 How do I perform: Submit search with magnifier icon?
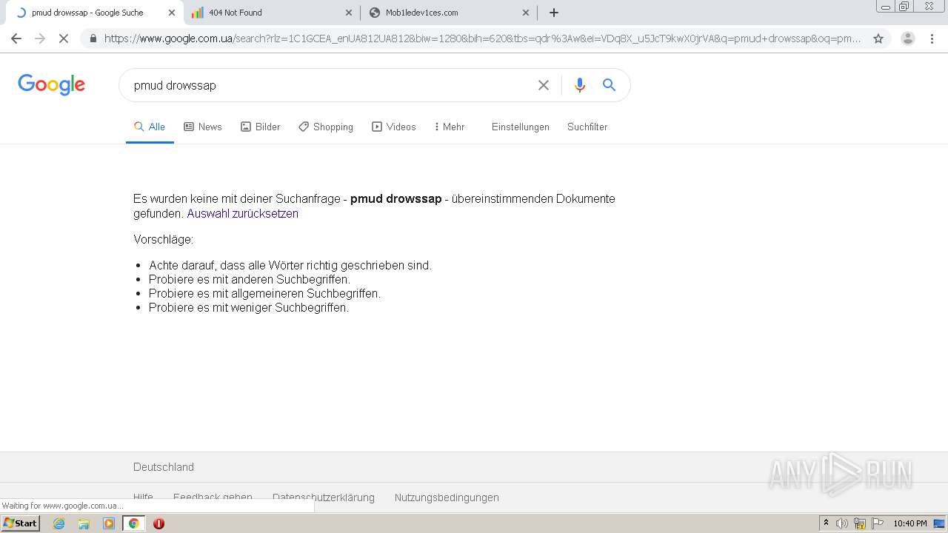(609, 85)
